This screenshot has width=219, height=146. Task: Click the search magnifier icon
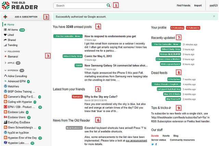[108, 5]
